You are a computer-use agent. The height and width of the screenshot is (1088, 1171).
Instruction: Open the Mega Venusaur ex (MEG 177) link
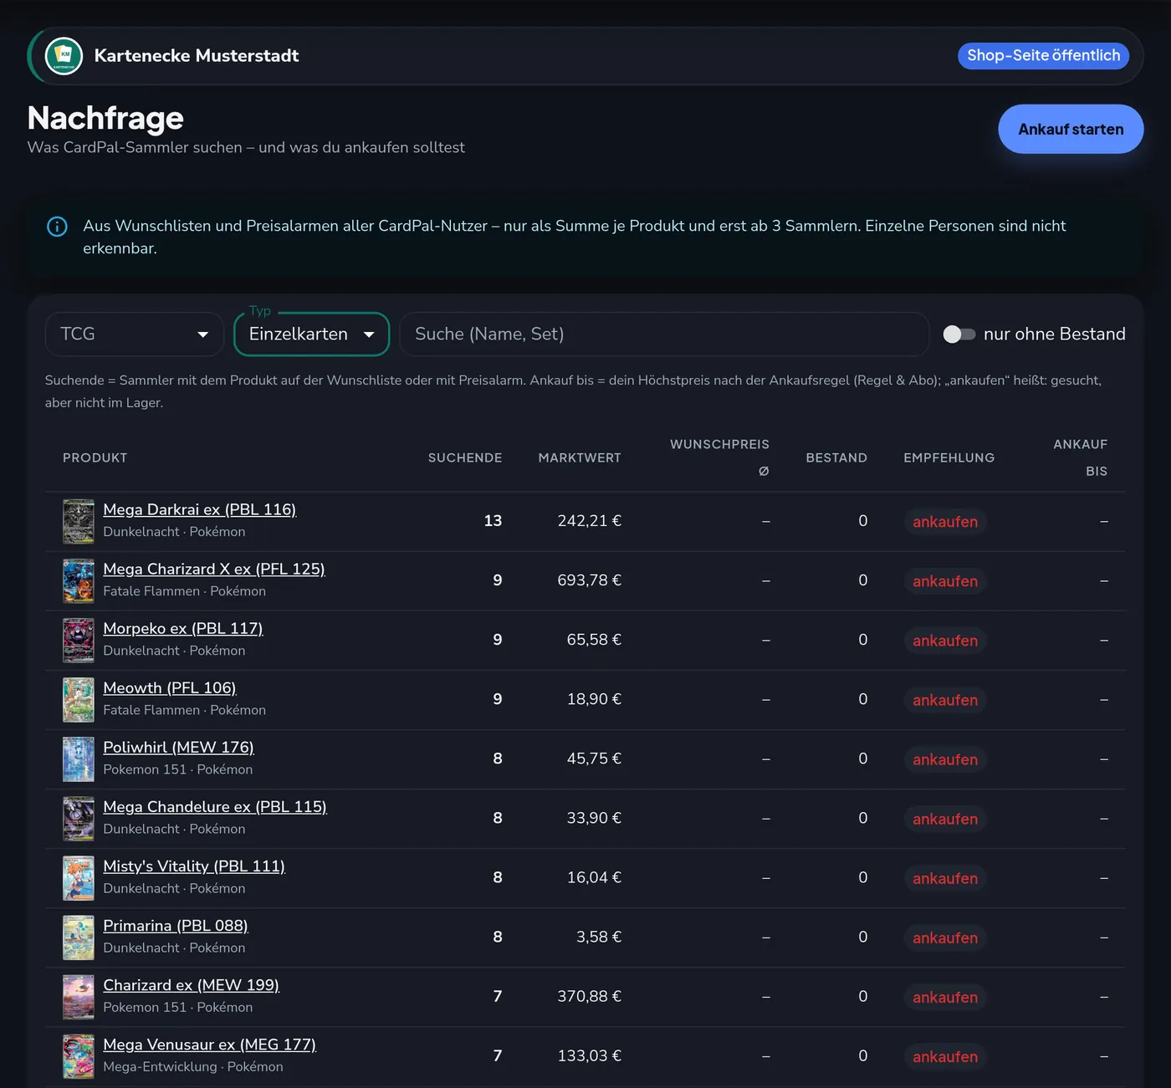pos(210,1044)
